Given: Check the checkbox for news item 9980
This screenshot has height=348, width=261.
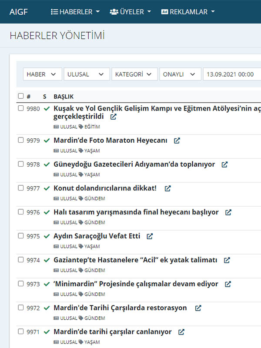Looking at the screenshot, I should 20,108.
